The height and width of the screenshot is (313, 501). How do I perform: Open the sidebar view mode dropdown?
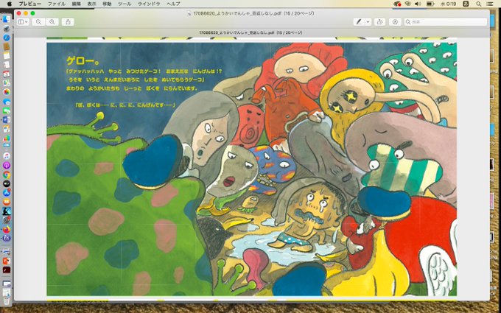(23, 21)
